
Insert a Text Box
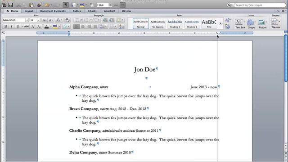click(x=240, y=23)
